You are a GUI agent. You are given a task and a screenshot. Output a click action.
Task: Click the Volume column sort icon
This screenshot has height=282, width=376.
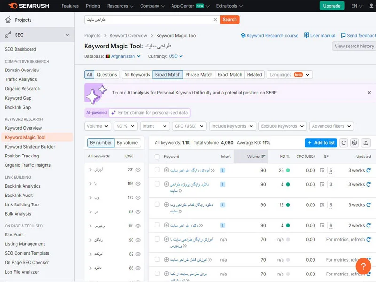pyautogui.click(x=263, y=157)
